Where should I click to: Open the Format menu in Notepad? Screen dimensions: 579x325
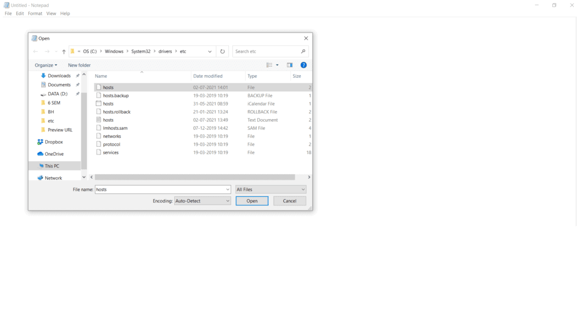point(35,13)
